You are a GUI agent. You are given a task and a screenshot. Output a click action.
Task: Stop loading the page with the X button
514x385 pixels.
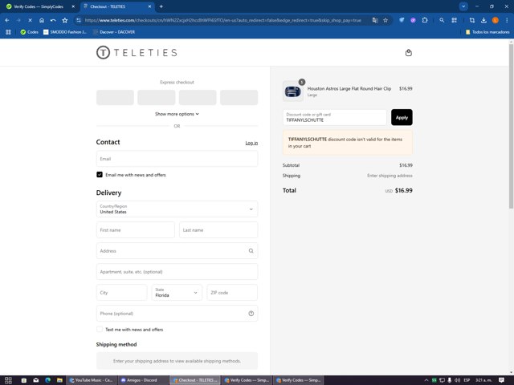point(30,20)
